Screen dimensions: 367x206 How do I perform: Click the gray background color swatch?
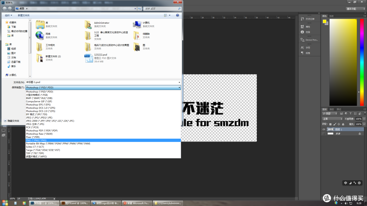[327, 24]
